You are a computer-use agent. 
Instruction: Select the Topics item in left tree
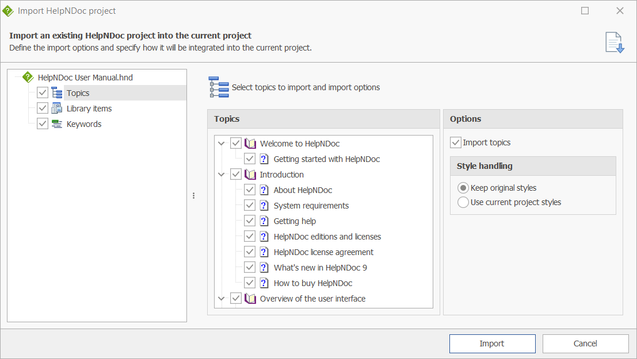click(78, 93)
